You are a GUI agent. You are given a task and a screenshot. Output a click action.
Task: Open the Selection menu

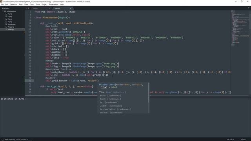pyautogui.click(x=14, y=4)
